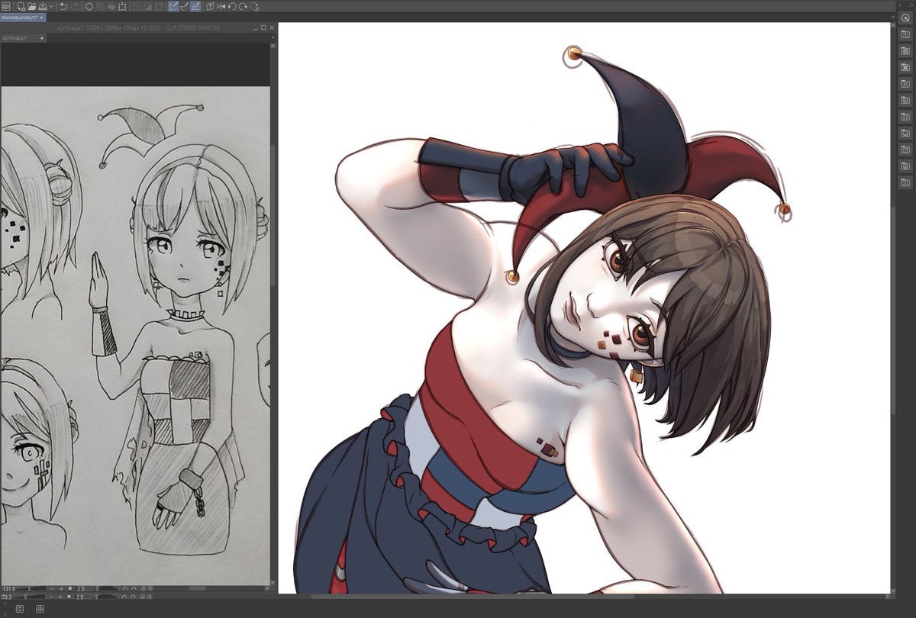Click the single left arrow above palette dock

[900, 5]
